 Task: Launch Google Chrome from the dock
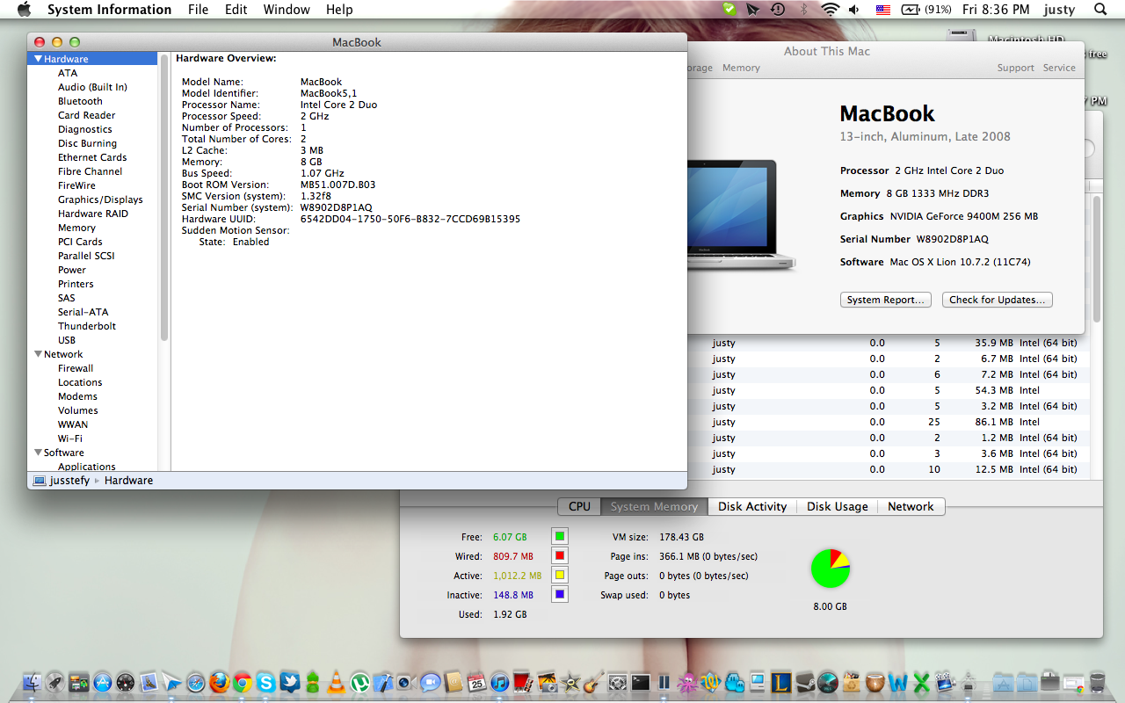pyautogui.click(x=242, y=682)
